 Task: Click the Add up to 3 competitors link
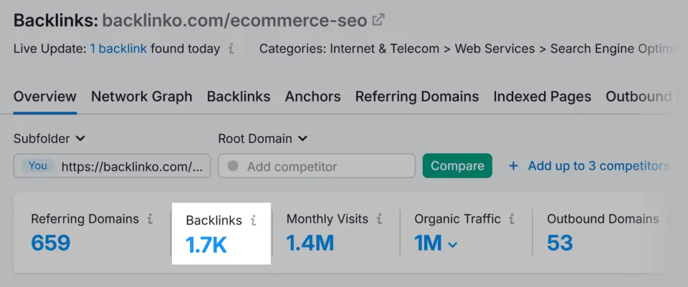[x=598, y=166]
